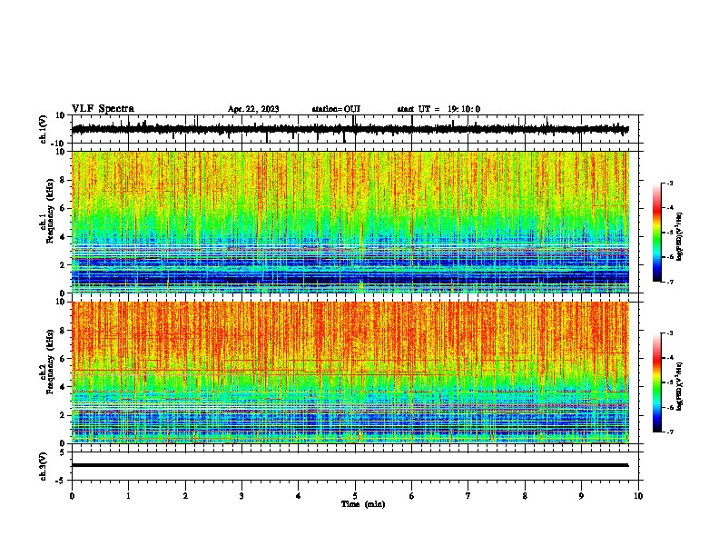Click time axis tick label "1"

(x=128, y=496)
